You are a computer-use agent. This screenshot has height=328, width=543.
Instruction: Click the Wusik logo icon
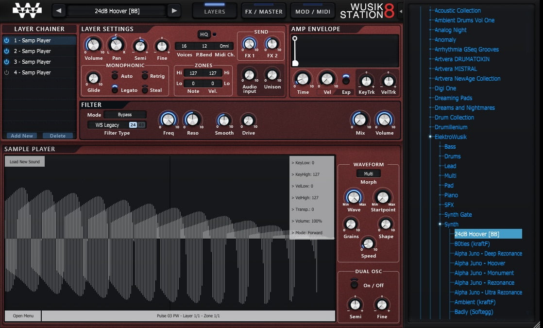click(x=27, y=10)
